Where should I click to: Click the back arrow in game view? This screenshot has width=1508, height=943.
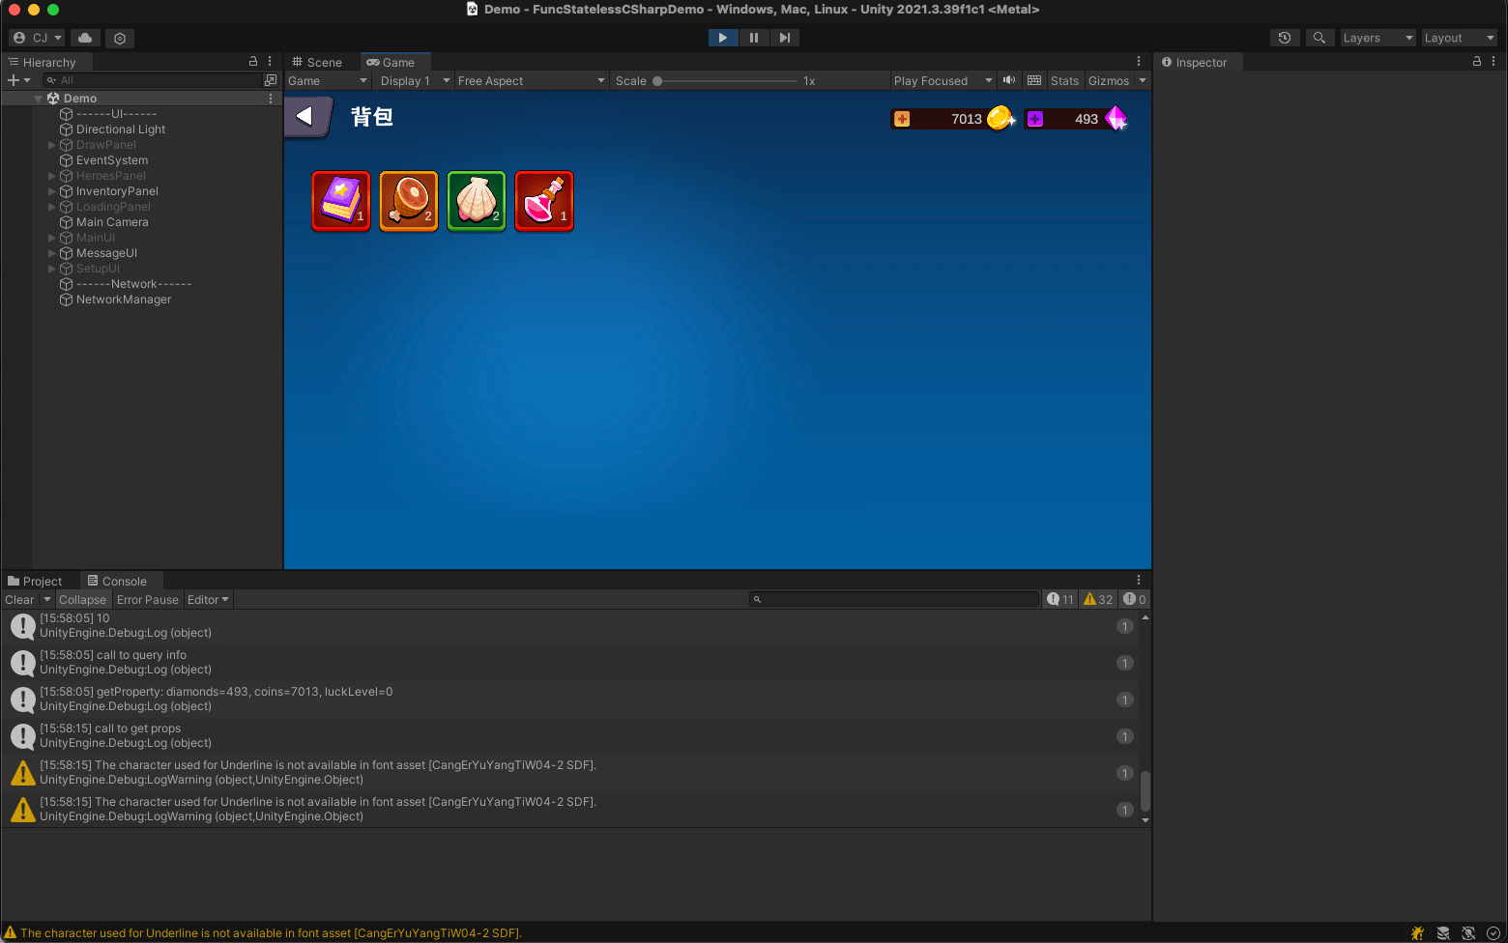305,117
